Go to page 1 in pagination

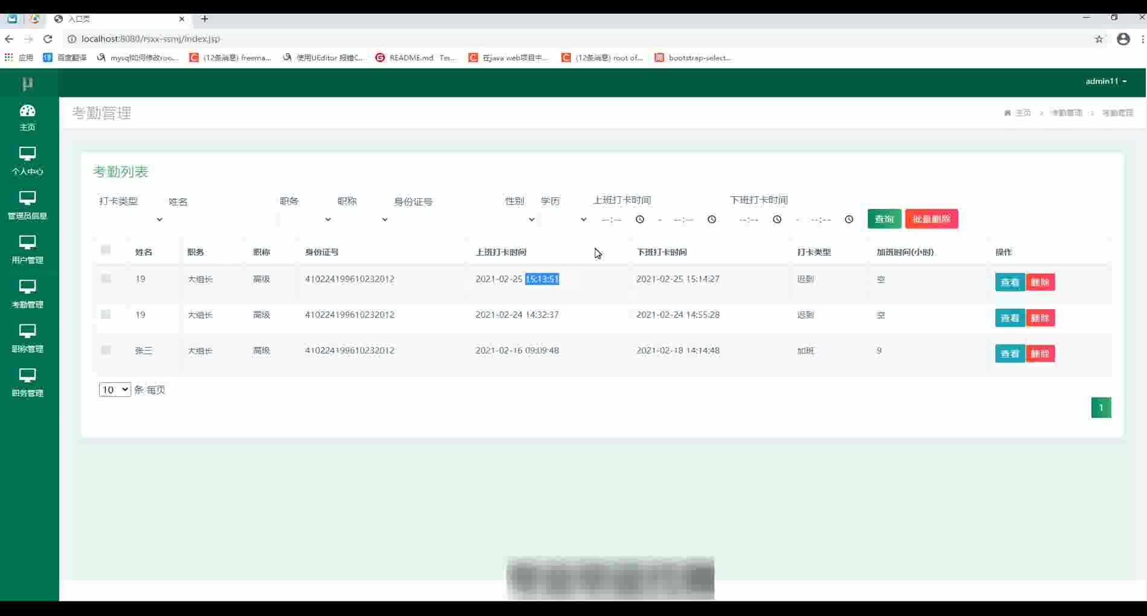tap(1101, 408)
